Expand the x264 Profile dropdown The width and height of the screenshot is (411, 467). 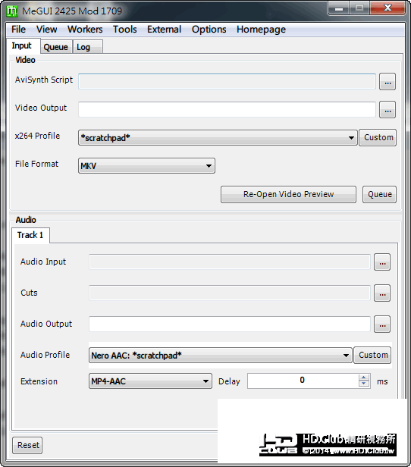click(x=218, y=138)
